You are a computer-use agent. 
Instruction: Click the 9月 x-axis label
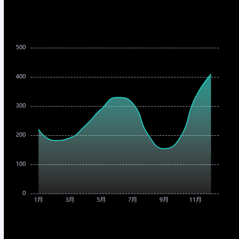click(164, 199)
